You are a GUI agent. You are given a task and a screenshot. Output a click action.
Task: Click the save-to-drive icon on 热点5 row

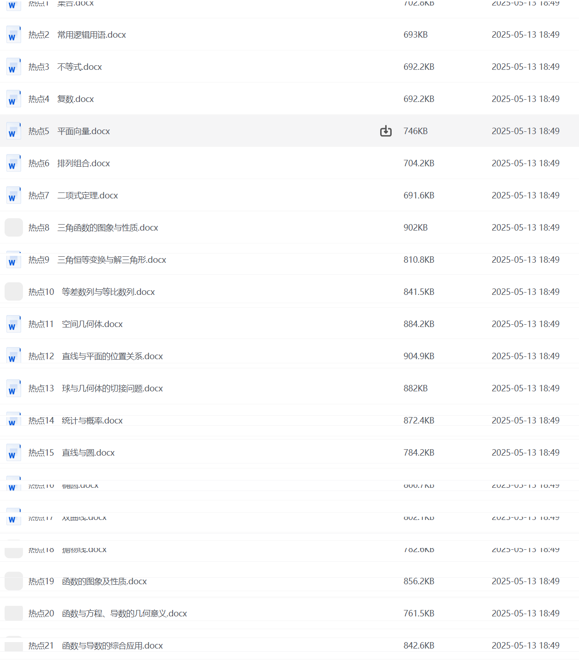386,131
